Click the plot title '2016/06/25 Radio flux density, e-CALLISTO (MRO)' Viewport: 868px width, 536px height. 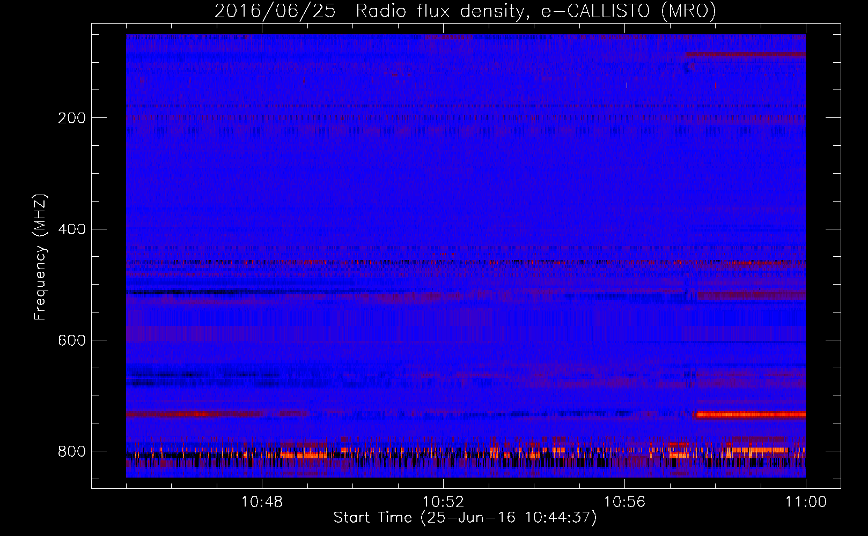coord(465,11)
